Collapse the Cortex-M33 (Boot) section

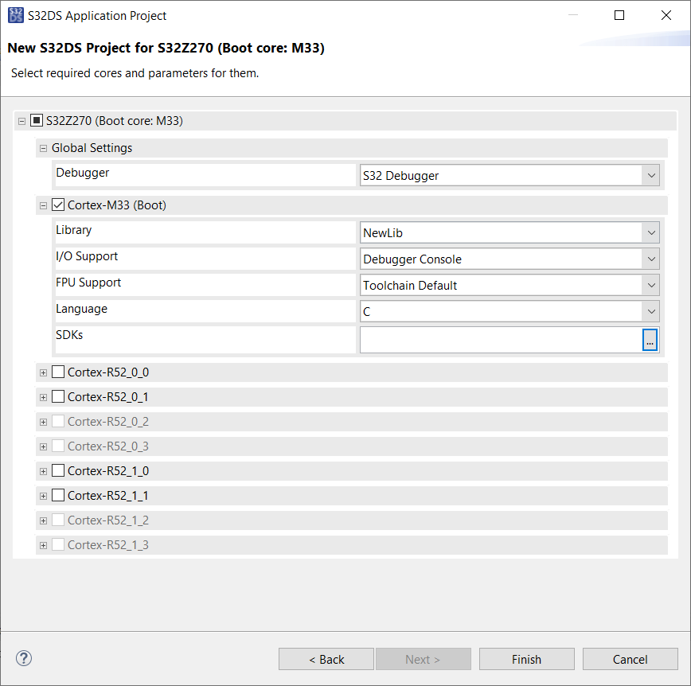(43, 204)
